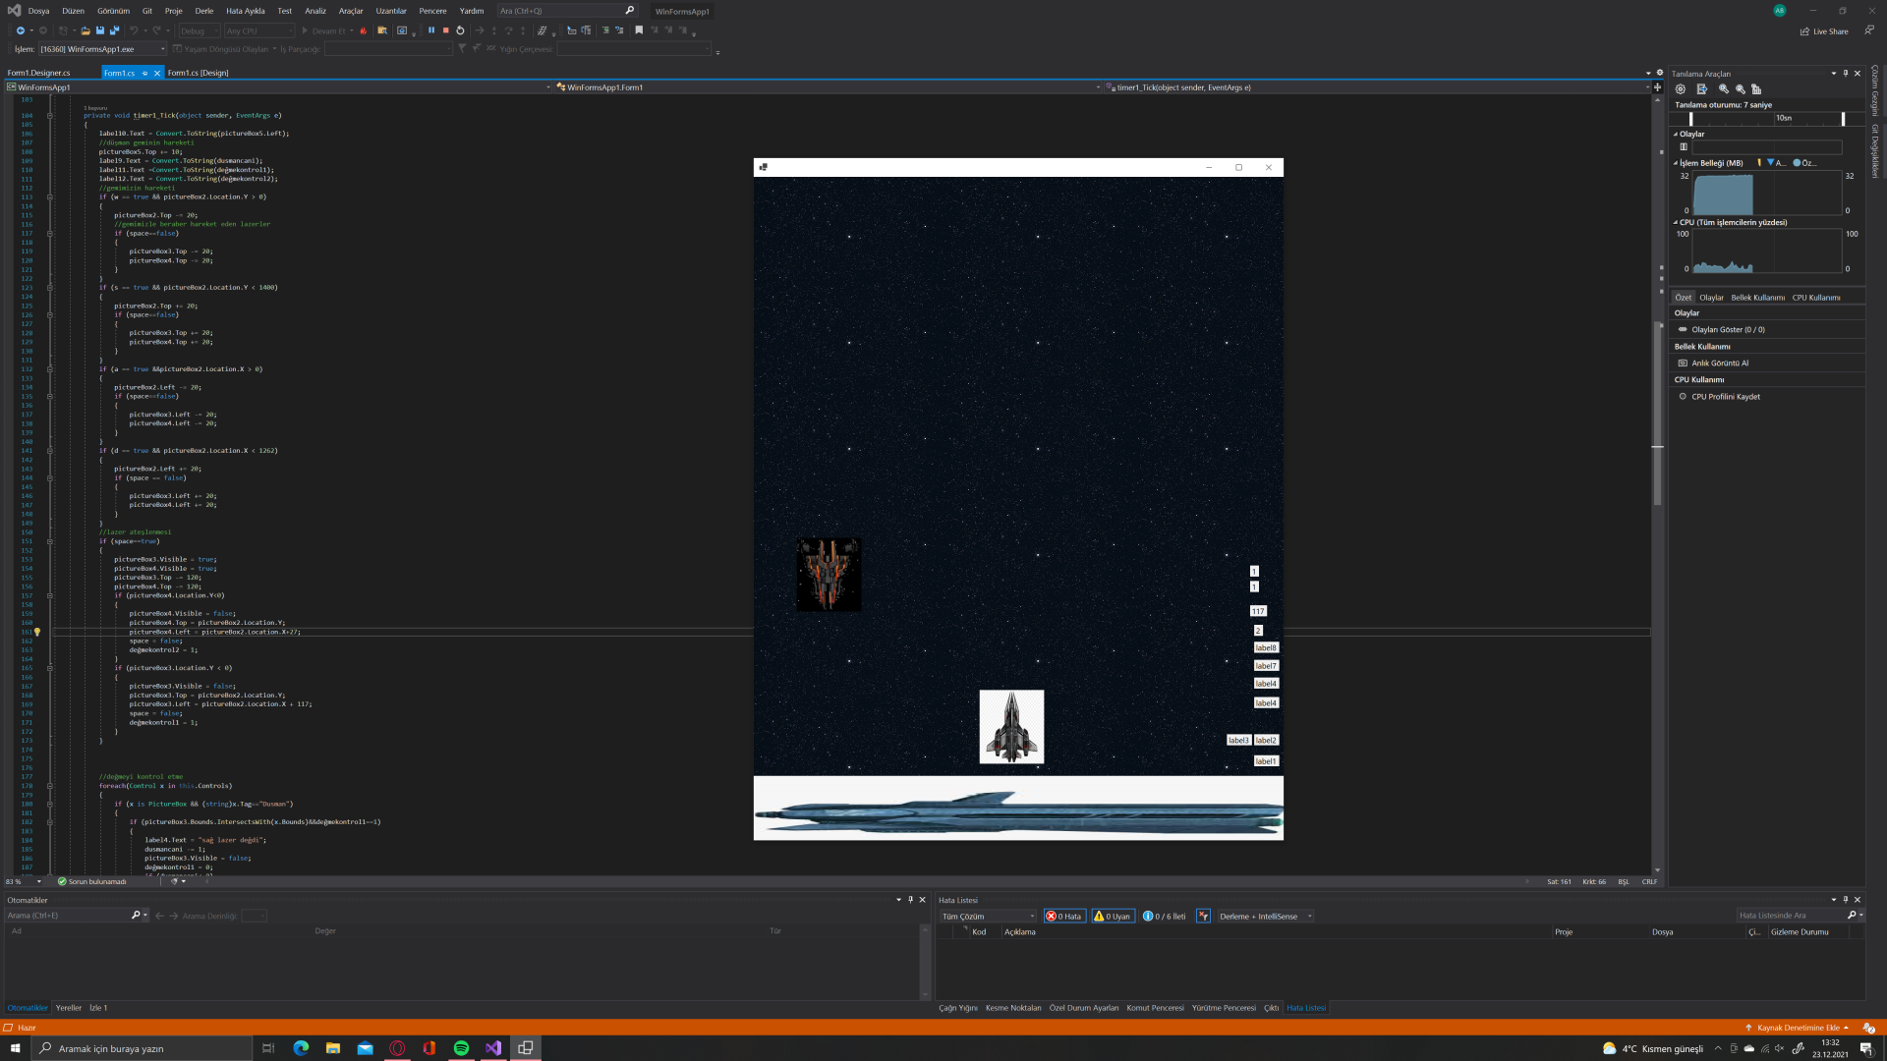Stop debugging with red square icon
1887x1061 pixels.
[x=445, y=30]
